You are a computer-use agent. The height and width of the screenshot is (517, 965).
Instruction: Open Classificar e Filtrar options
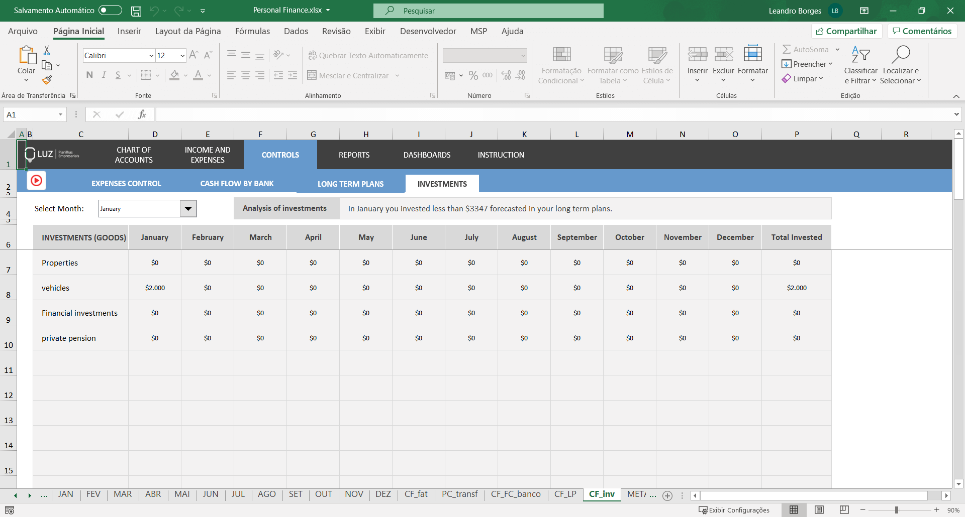[860, 65]
